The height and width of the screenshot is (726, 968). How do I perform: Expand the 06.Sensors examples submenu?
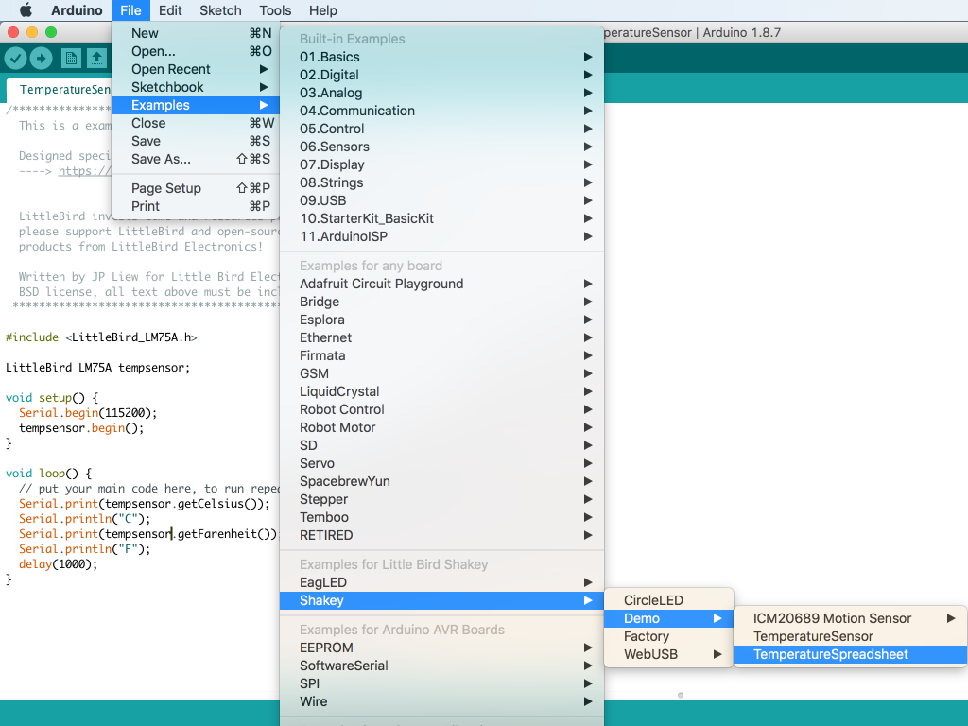(442, 147)
